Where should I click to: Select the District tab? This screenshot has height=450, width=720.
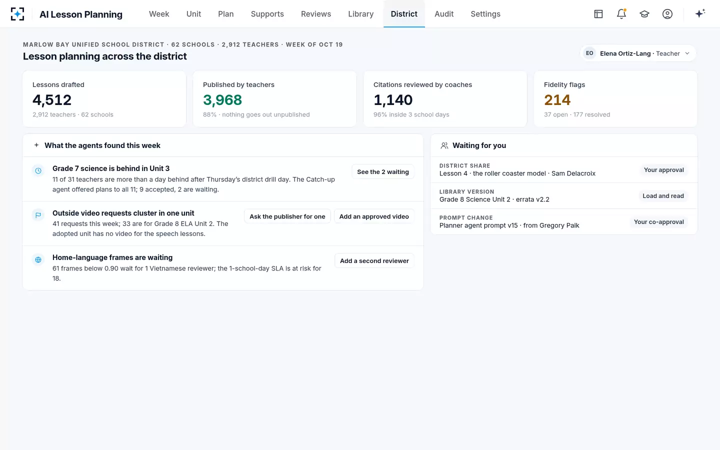click(x=404, y=14)
